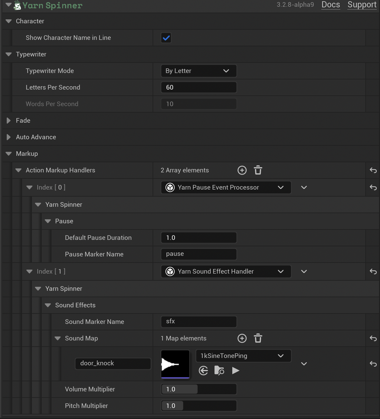
Task: Reset Sound Map to default
Action: [x=373, y=338]
